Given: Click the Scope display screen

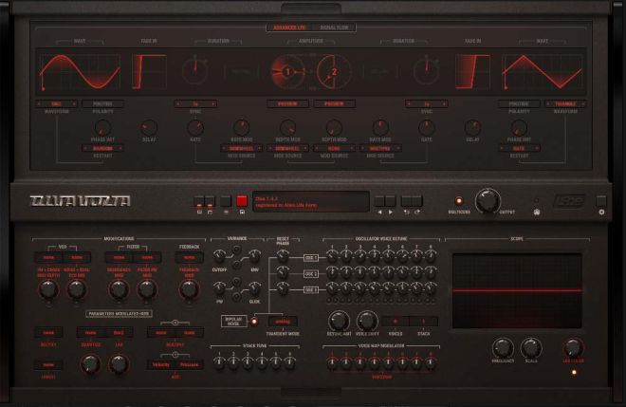Looking at the screenshot, I should coord(517,290).
